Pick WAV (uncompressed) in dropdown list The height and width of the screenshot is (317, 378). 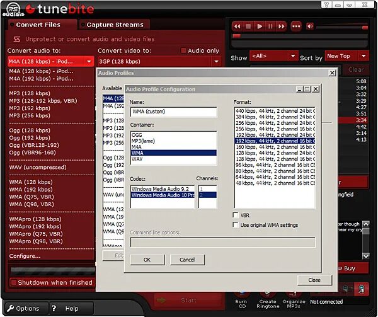pyautogui.click(x=38, y=167)
